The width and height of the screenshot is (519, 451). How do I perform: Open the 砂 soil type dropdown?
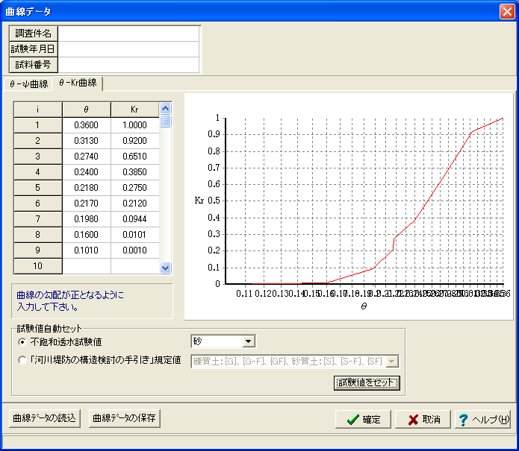[248, 341]
